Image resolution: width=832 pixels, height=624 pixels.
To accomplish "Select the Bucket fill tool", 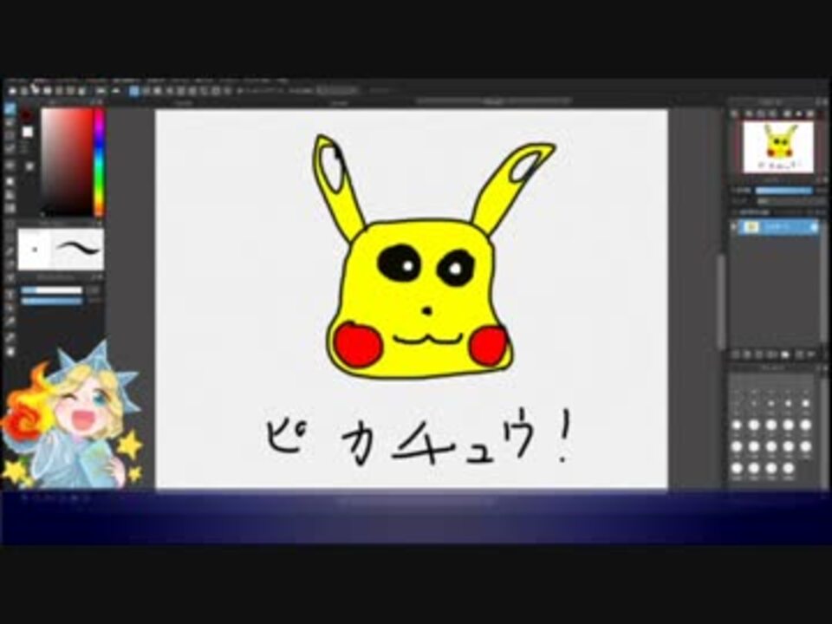I will 10,195.
